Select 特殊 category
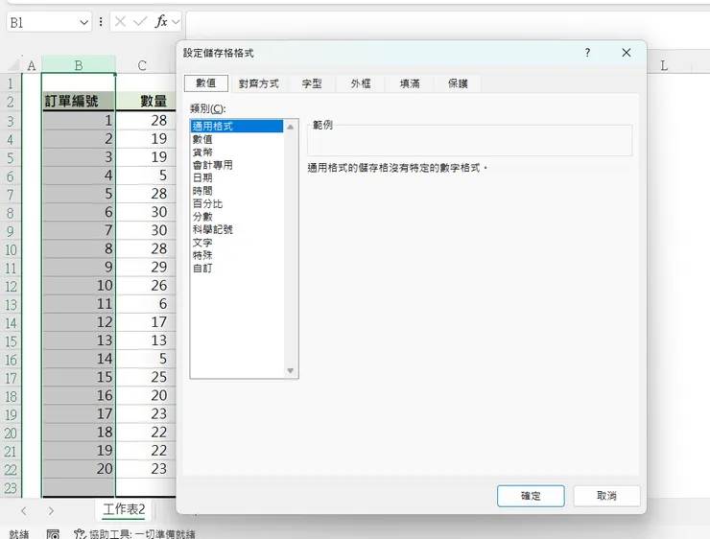The image size is (710, 539). click(237, 255)
